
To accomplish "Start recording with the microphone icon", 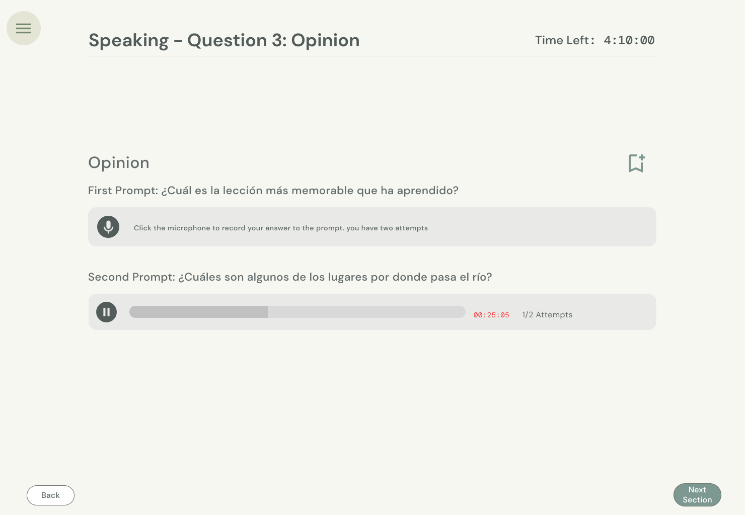I will pyautogui.click(x=108, y=227).
